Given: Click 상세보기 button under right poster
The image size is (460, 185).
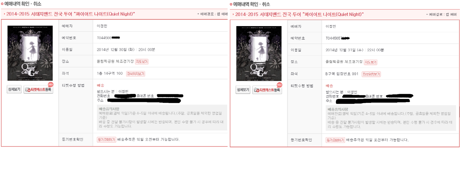Looking at the screenshot, I should coord(243,90).
